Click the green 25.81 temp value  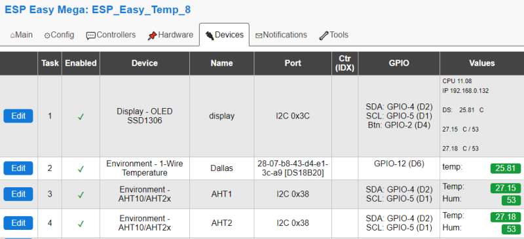coord(506,168)
